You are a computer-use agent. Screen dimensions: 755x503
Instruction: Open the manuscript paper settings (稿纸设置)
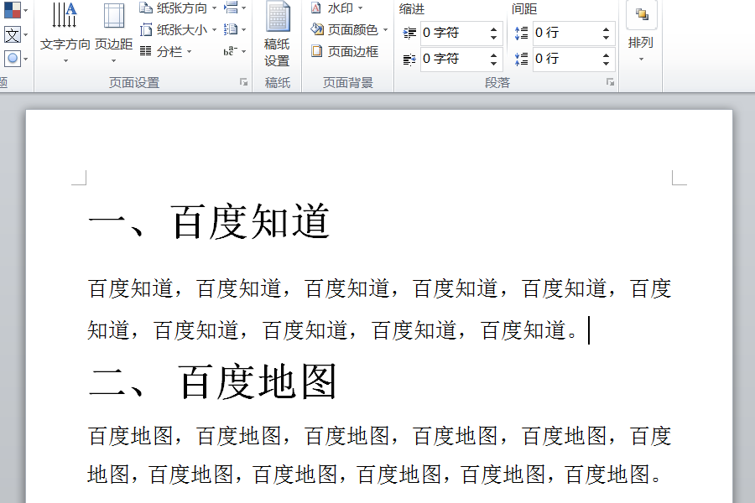(x=277, y=34)
